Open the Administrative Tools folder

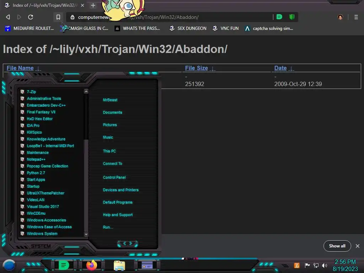click(44, 98)
